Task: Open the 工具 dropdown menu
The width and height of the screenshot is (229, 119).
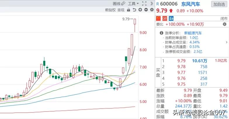Action: click(x=133, y=4)
